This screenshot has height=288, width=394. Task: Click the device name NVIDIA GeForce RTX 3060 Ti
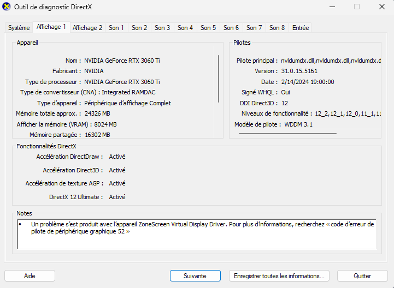point(122,61)
